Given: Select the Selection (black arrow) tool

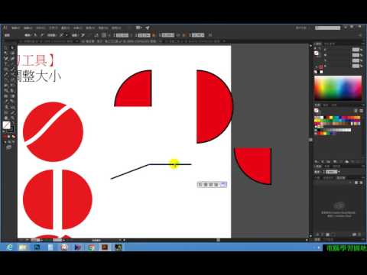Looking at the screenshot, I should pyautogui.click(x=6, y=48).
